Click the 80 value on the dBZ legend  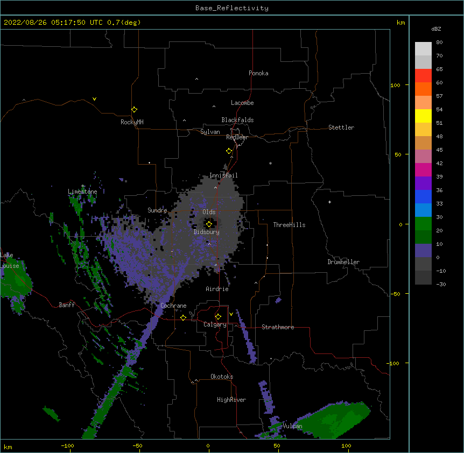point(439,43)
